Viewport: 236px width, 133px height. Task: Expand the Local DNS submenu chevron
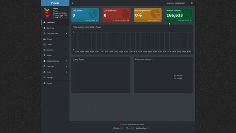coord(66,66)
